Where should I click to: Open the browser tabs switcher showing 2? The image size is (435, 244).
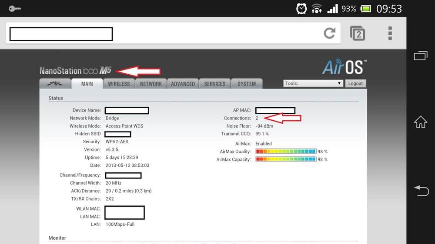point(357,33)
